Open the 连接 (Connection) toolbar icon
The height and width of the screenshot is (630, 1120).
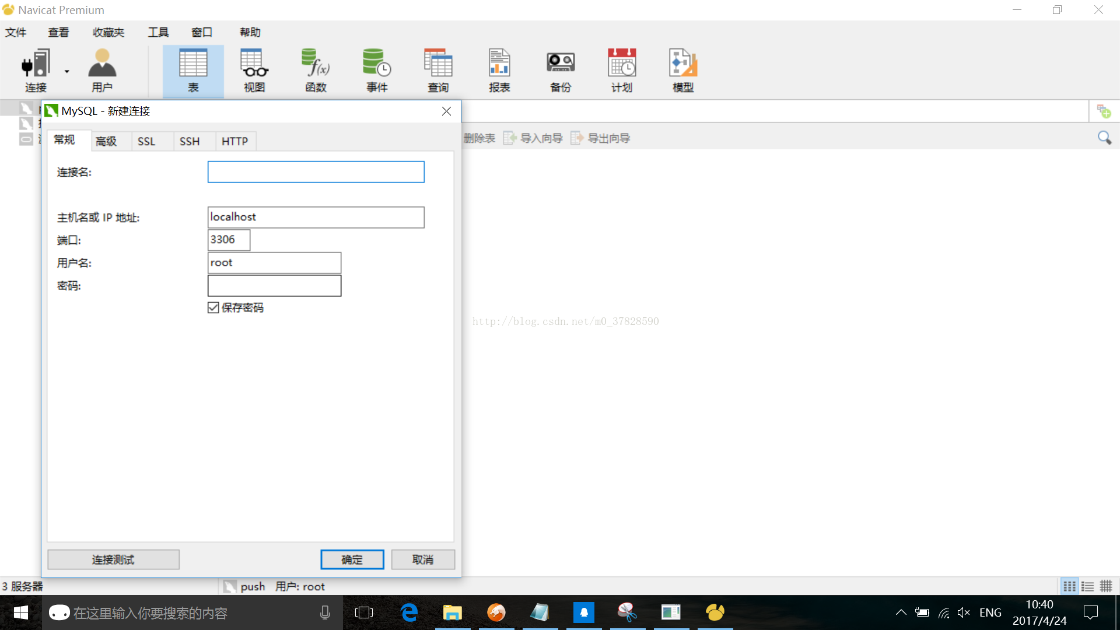(36, 71)
